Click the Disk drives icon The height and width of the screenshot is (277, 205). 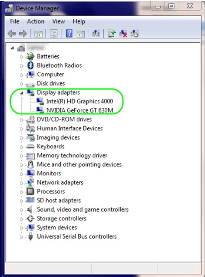[30, 85]
